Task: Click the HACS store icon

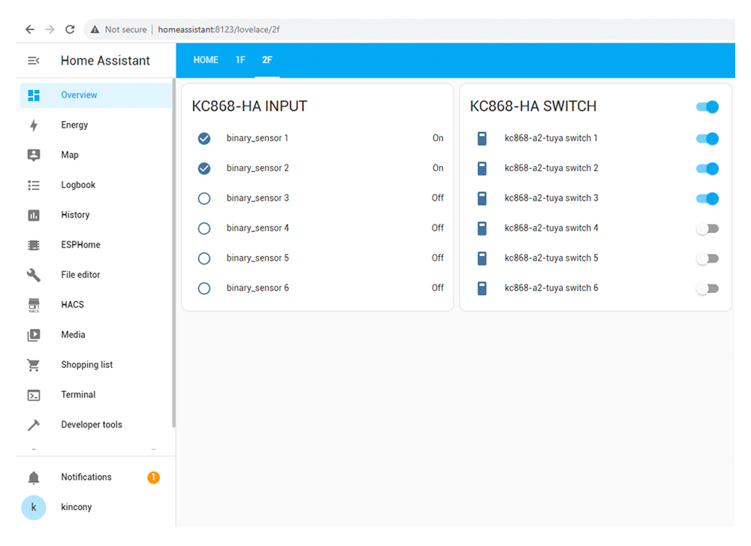Action: [x=34, y=306]
